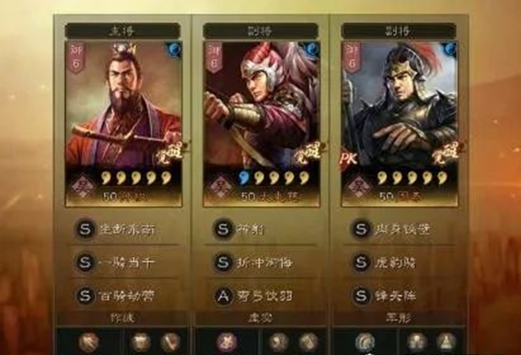Click the 觉醒 badge on the archer general's portrait
521x355 pixels.
[x=308, y=153]
